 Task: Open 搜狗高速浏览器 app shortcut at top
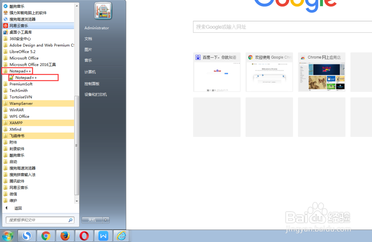[38, 19]
